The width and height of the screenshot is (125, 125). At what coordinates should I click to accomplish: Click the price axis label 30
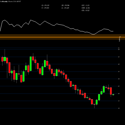click(119, 79)
